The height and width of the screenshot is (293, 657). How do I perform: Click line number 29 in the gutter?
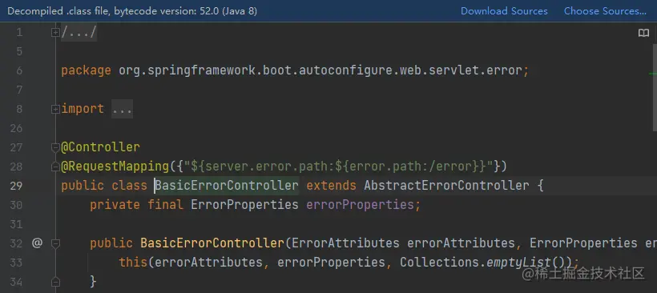[x=16, y=186]
